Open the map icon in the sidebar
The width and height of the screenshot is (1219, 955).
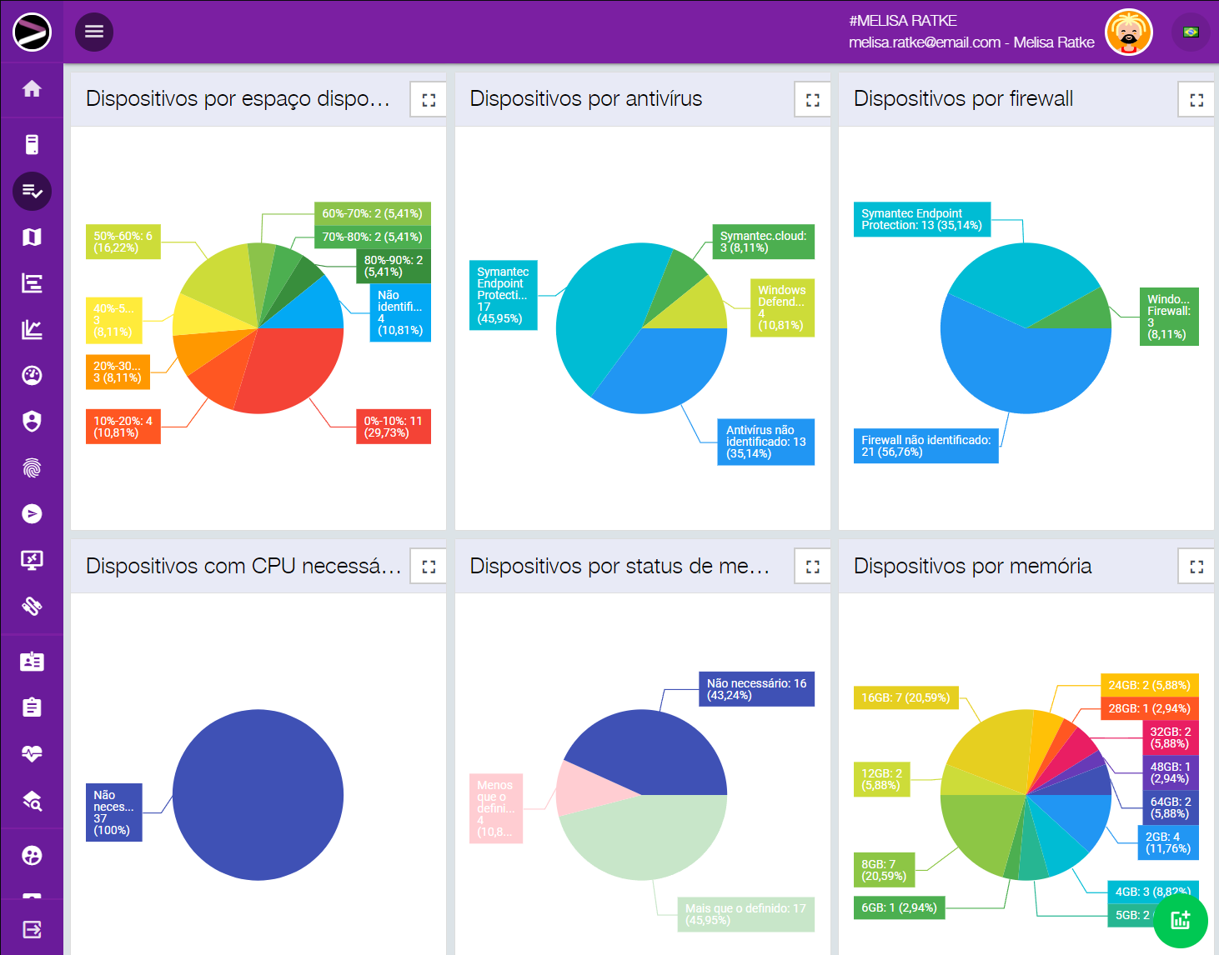(x=32, y=237)
